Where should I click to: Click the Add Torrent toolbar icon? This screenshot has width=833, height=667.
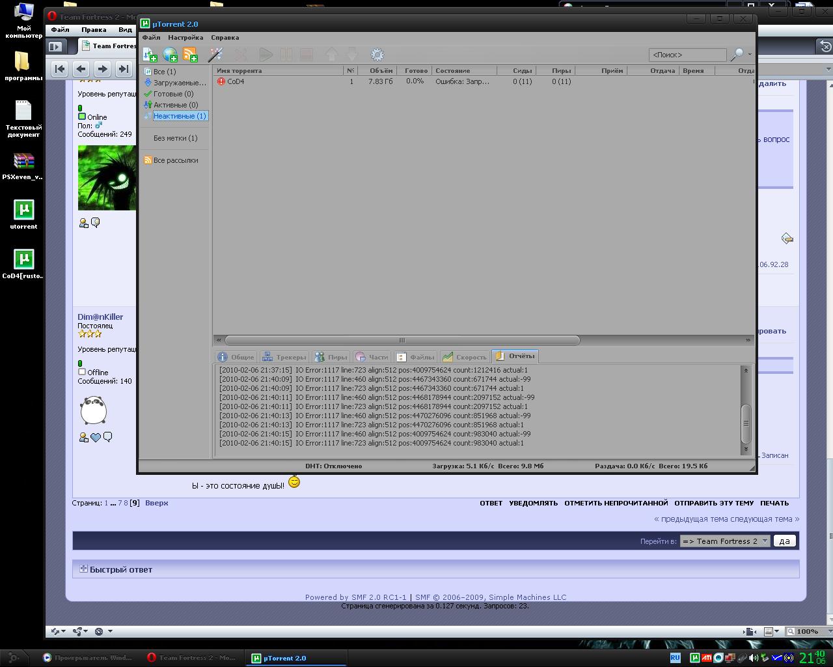(x=150, y=55)
